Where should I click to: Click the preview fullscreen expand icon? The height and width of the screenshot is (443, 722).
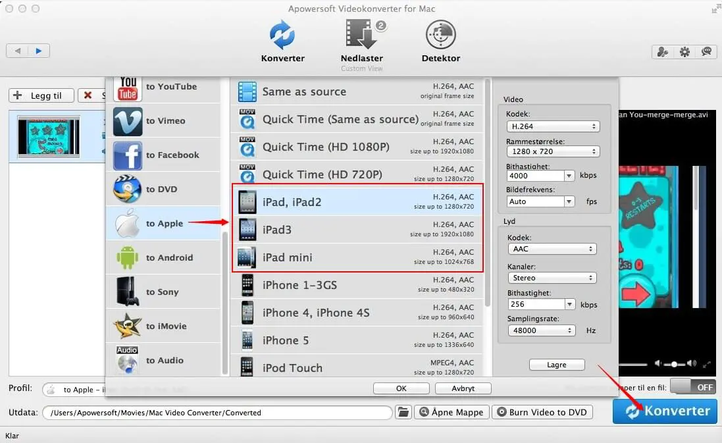pos(707,364)
